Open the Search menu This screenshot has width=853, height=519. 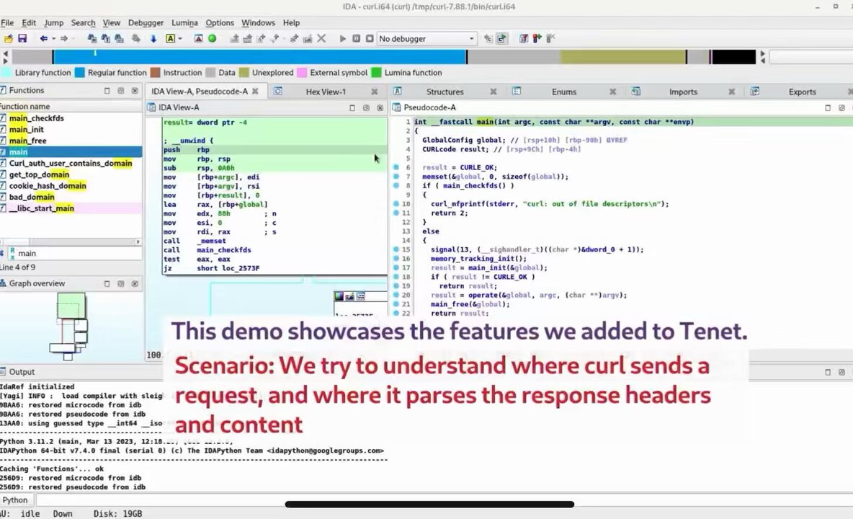coord(83,23)
